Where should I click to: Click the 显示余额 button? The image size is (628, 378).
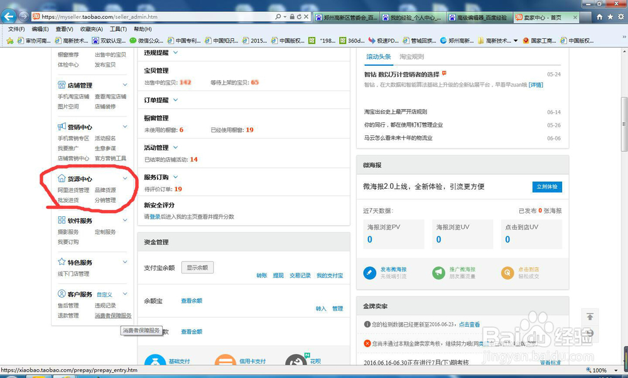[197, 268]
